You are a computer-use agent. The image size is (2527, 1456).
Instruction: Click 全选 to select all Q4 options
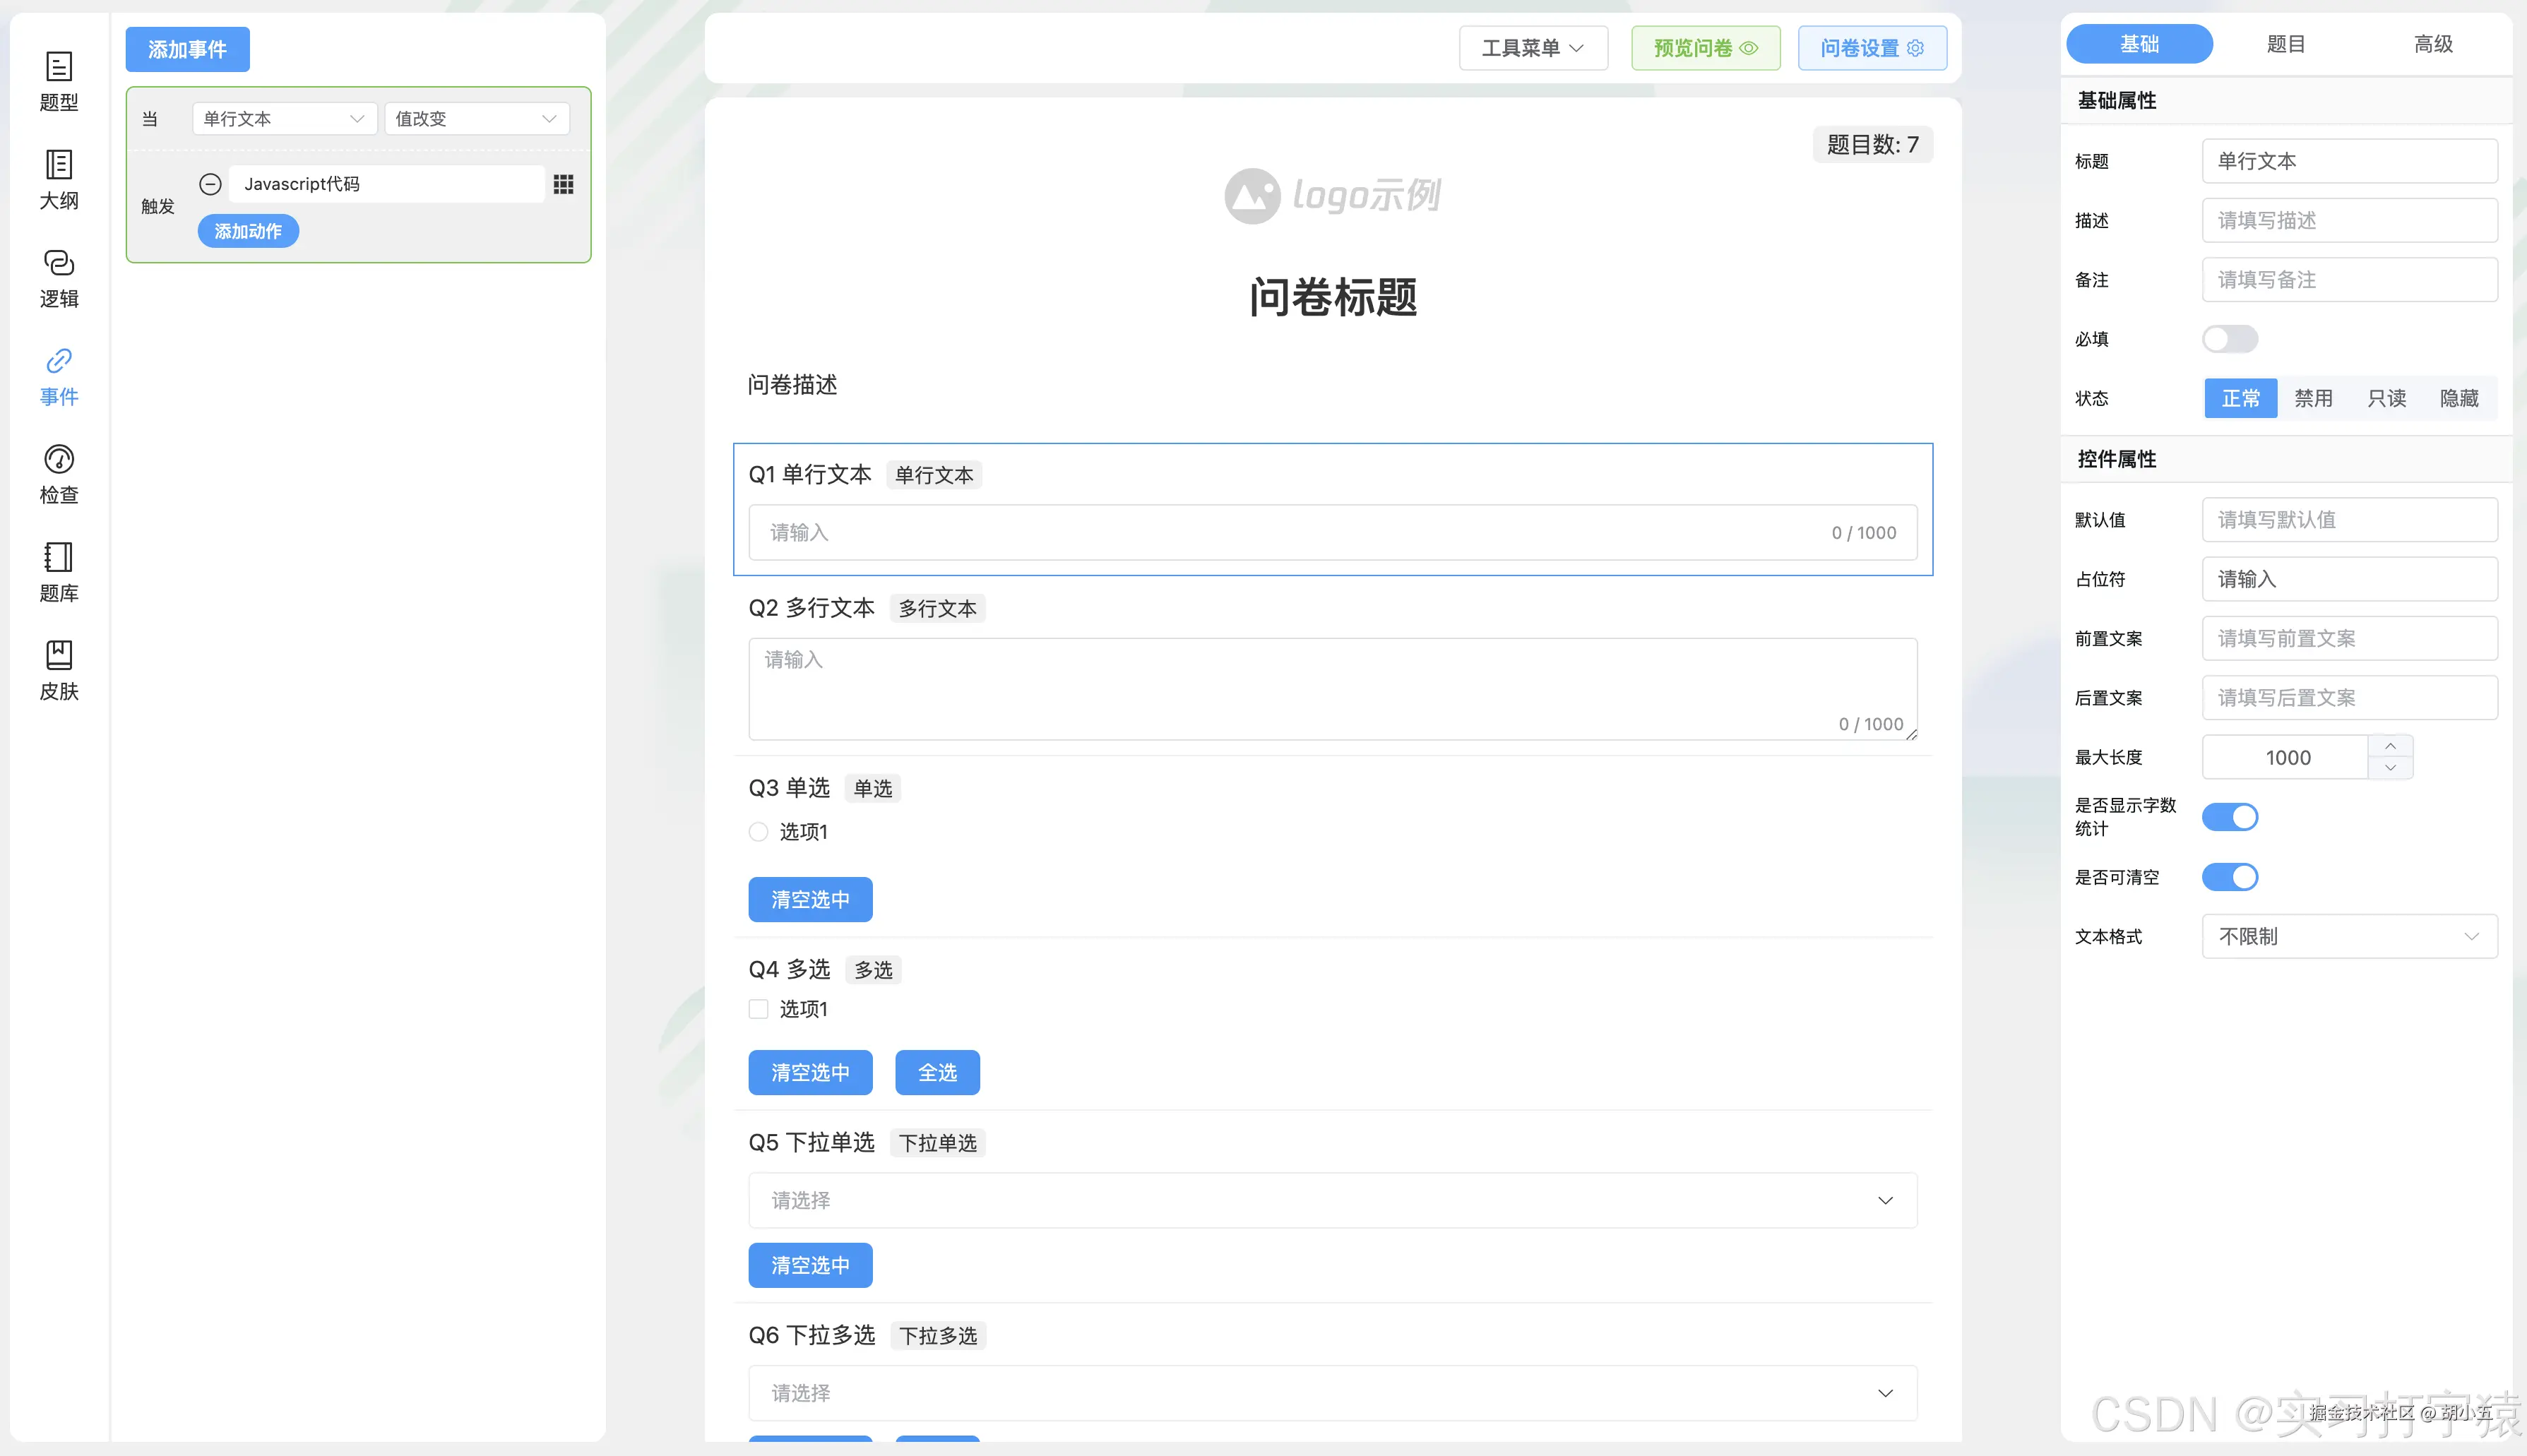tap(936, 1072)
